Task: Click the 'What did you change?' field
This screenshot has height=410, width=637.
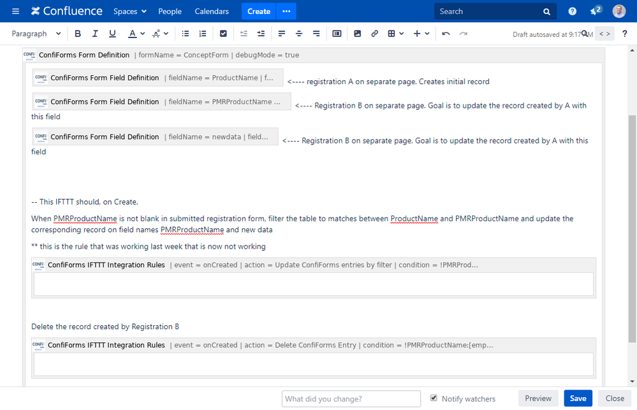Action: (351, 399)
